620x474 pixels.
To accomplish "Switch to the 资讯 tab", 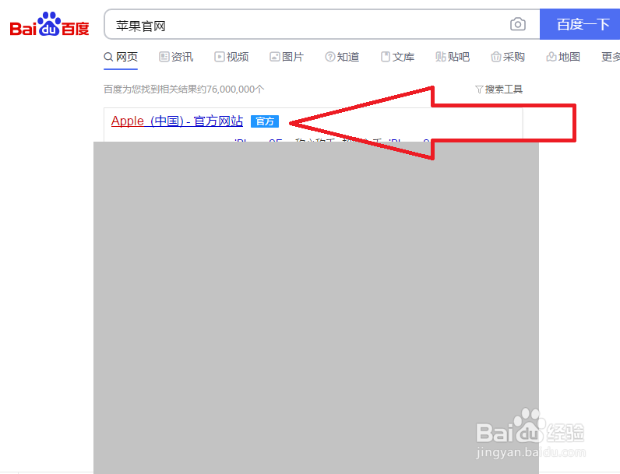I will pyautogui.click(x=176, y=57).
